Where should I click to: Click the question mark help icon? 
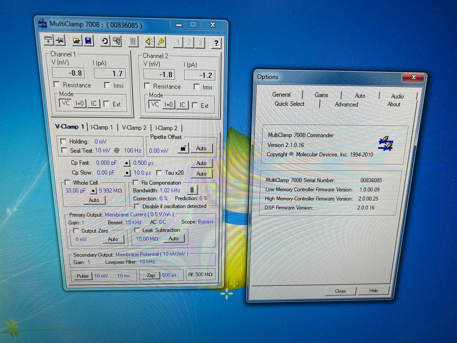(x=216, y=43)
